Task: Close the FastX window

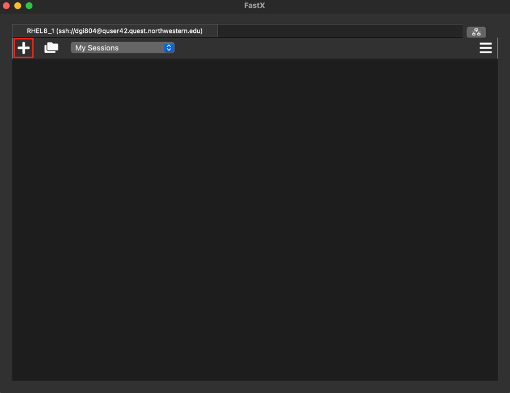Action: click(x=7, y=6)
